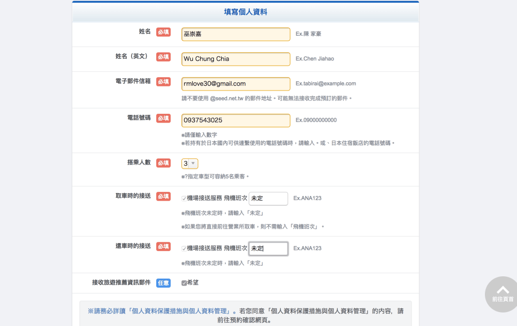Click the English name field Wu Chung Chia

(236, 59)
